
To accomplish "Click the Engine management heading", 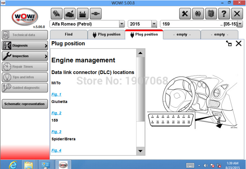I will [83, 60].
